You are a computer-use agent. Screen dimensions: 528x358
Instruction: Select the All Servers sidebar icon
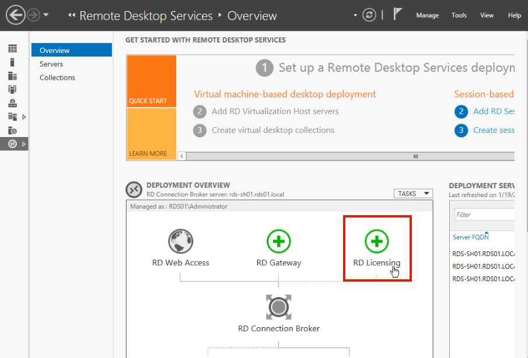pyautogui.click(x=12, y=76)
